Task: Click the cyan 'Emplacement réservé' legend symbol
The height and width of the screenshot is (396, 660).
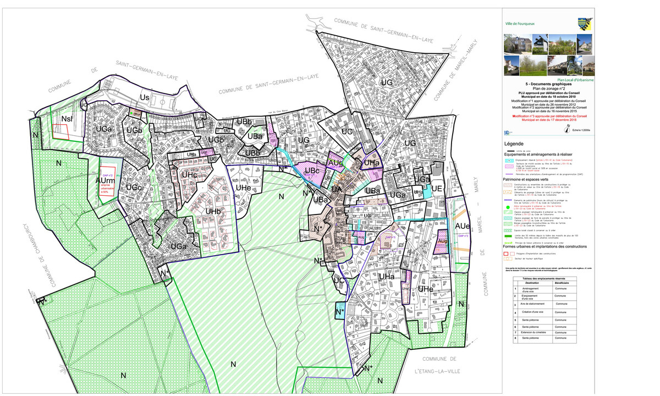Action: [x=509, y=160]
